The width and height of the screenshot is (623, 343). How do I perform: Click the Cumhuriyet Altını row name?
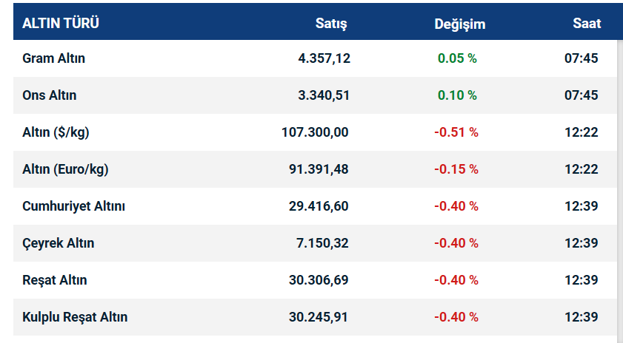coord(74,206)
